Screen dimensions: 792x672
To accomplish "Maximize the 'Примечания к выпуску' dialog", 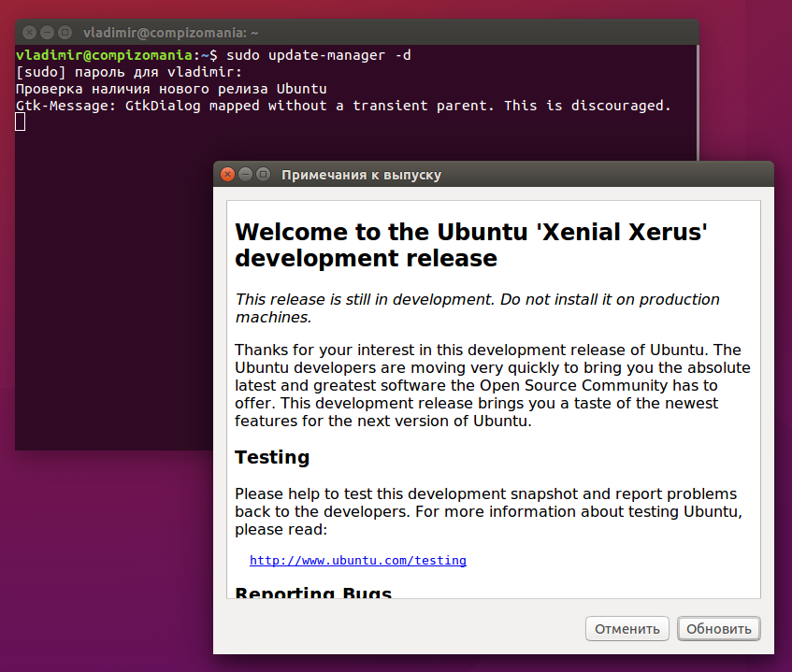I will coord(263,174).
